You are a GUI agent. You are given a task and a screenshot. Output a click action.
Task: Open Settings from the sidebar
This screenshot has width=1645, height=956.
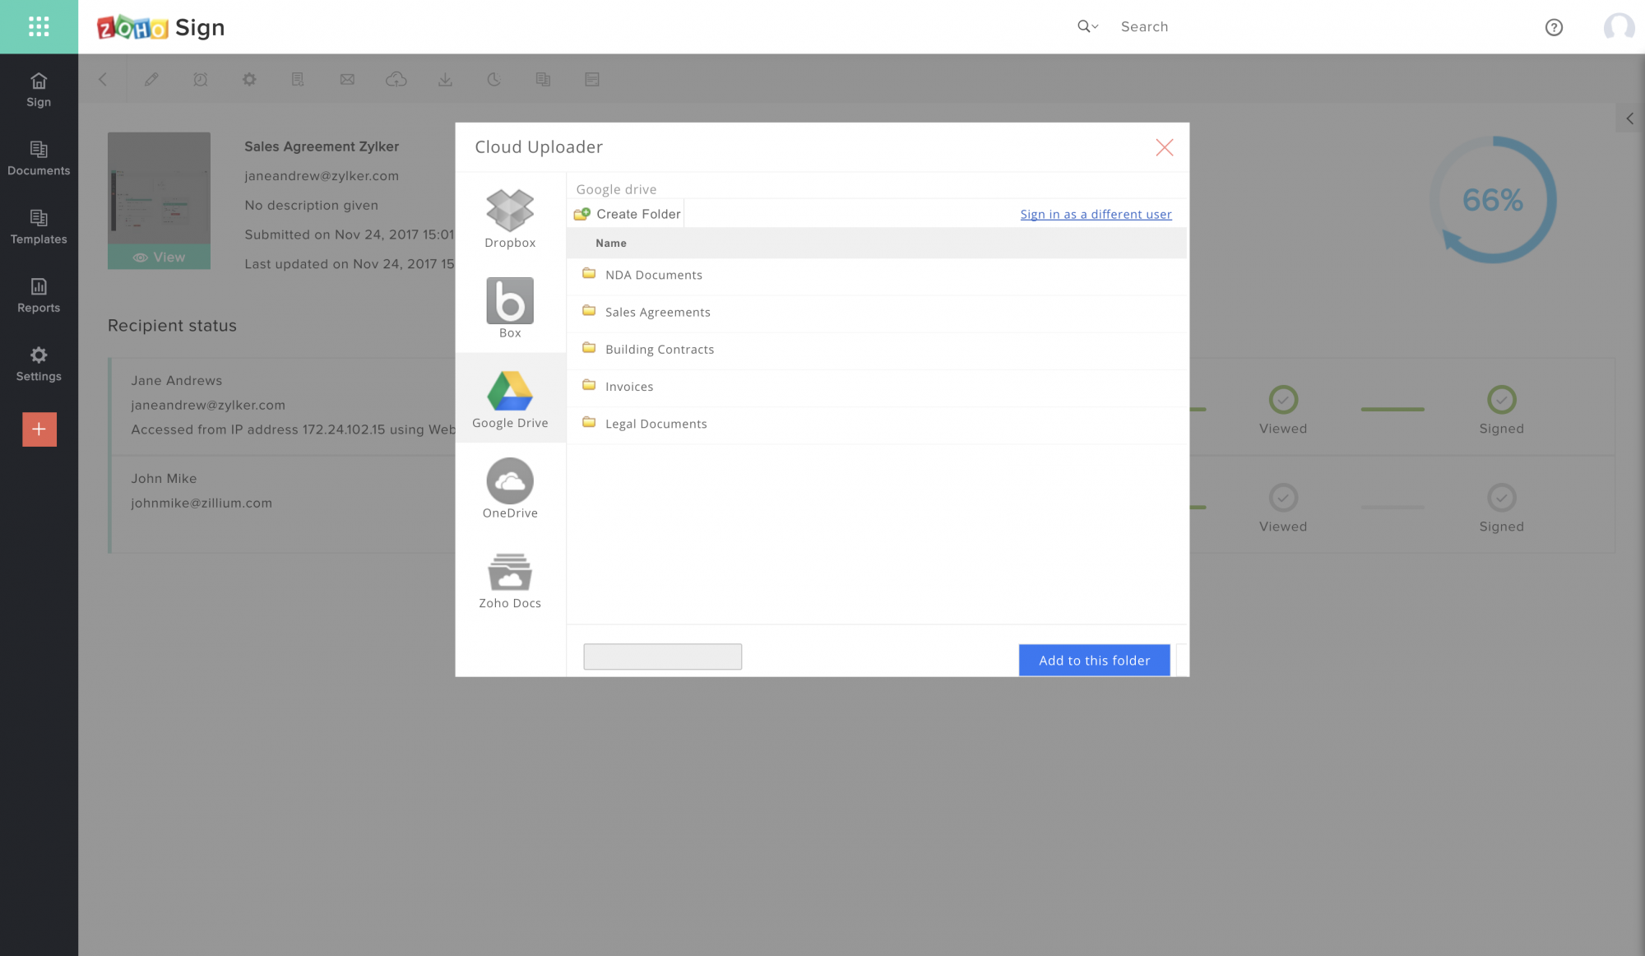pyautogui.click(x=39, y=364)
